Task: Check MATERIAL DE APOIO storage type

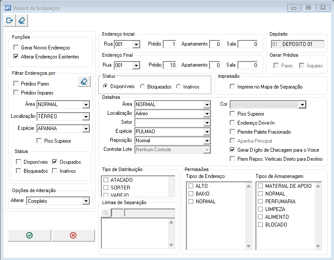Action: 260,186
